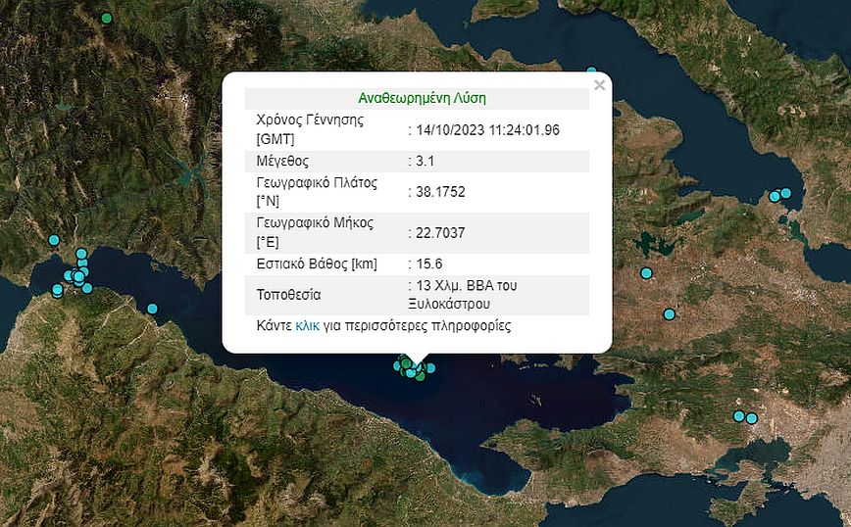Click the 'Μέγεθος' row label
Viewport: 851px width, 527px height.
click(x=282, y=161)
